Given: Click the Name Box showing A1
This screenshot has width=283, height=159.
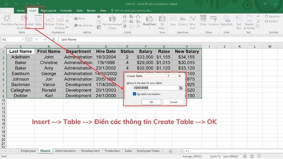Looking at the screenshot, I should tap(11, 40).
